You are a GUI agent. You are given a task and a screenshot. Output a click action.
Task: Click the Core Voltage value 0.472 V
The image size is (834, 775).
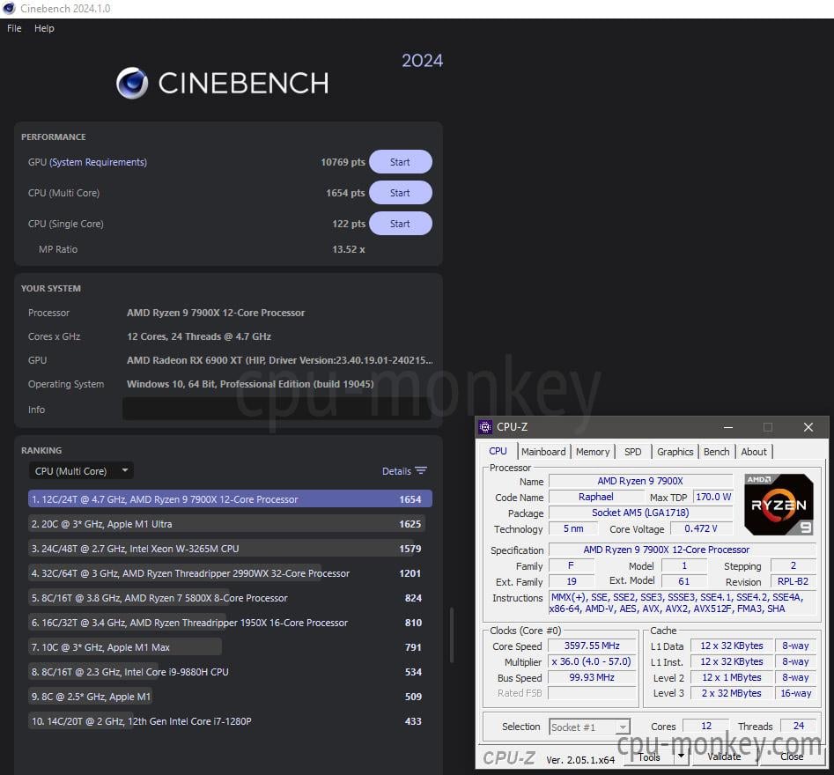tap(701, 528)
